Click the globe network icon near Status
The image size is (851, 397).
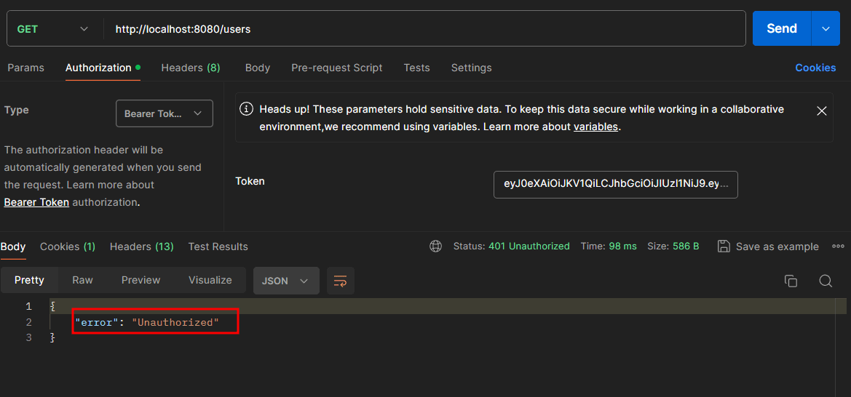[x=435, y=246]
